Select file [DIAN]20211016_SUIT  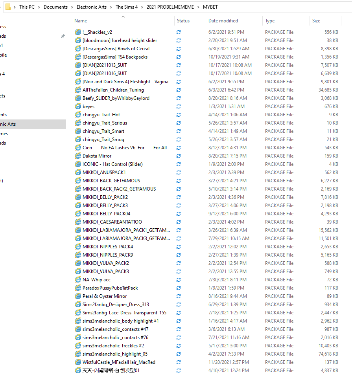(105, 73)
